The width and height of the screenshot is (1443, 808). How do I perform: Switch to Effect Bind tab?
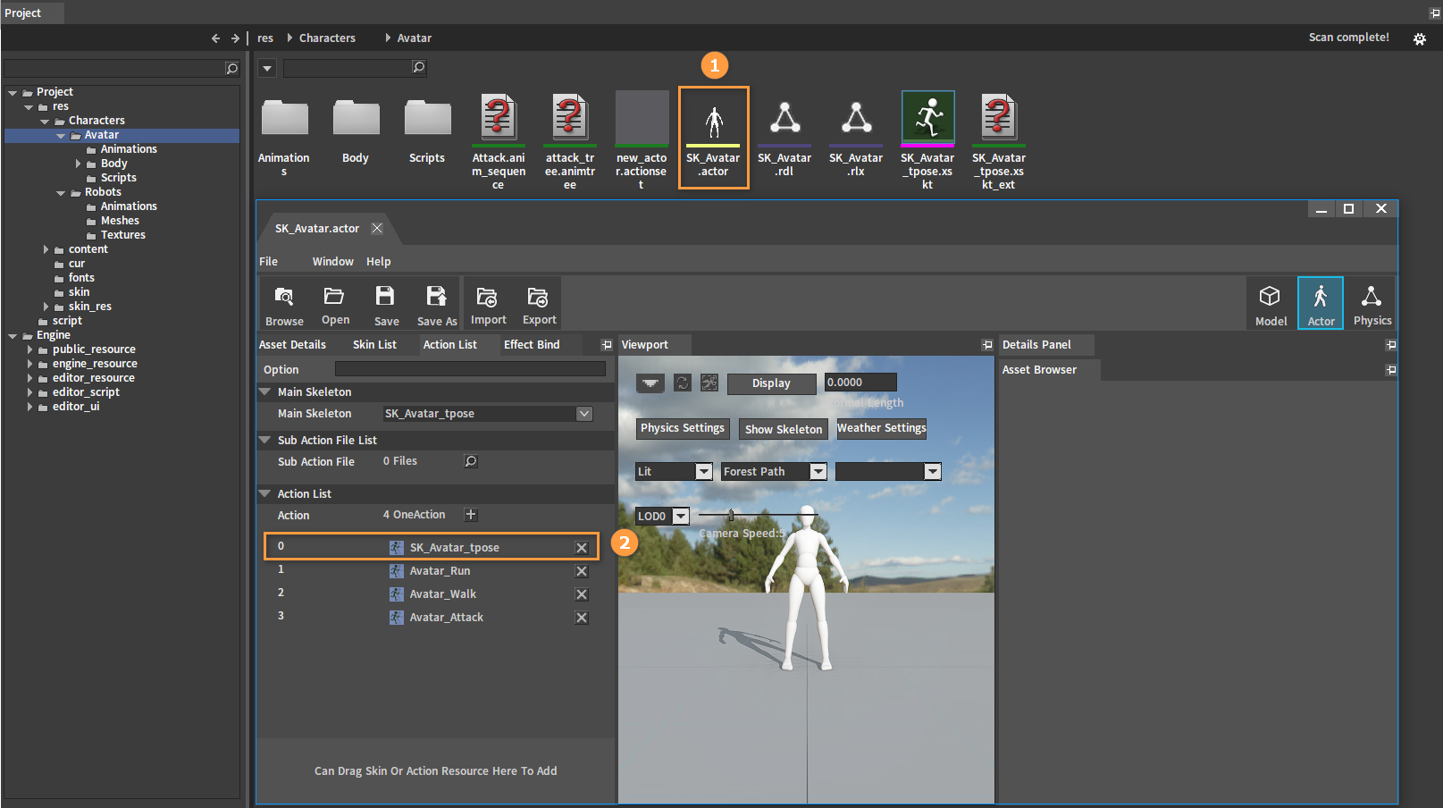(532, 345)
